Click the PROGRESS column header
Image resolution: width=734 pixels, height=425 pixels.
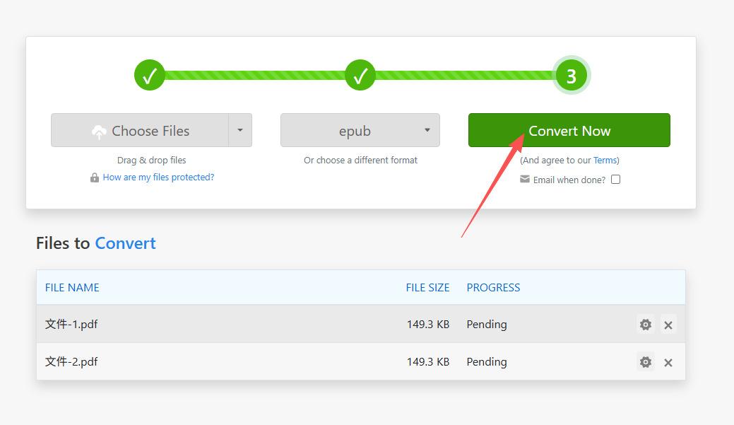click(x=493, y=287)
